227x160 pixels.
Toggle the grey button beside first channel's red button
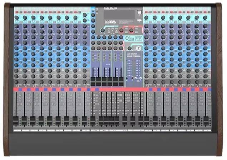21,12
